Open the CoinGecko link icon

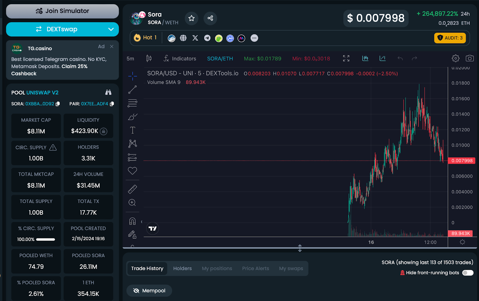point(219,38)
